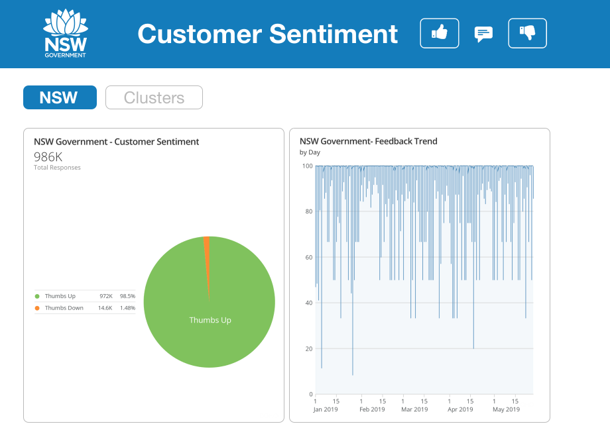Click the 972K value
The height and width of the screenshot is (426, 610).
tap(106, 296)
